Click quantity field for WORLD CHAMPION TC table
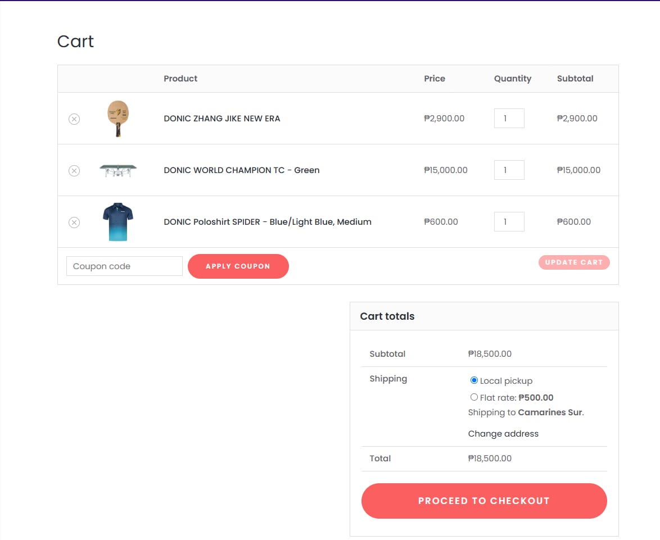This screenshot has height=540, width=660. [x=509, y=170]
